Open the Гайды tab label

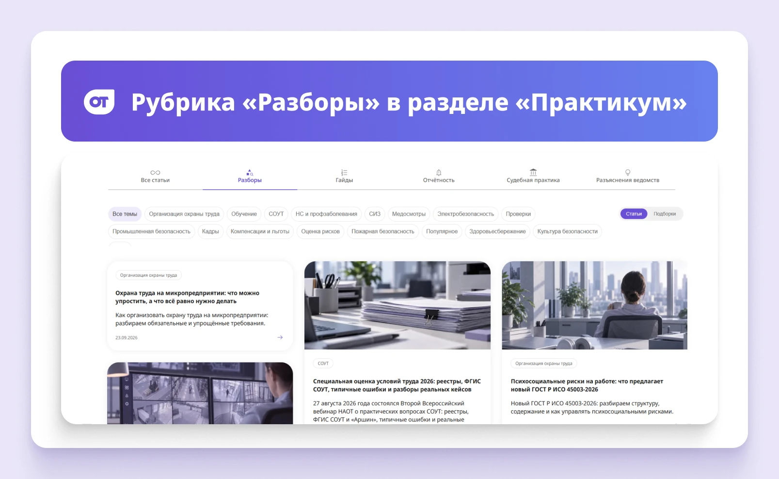(344, 180)
